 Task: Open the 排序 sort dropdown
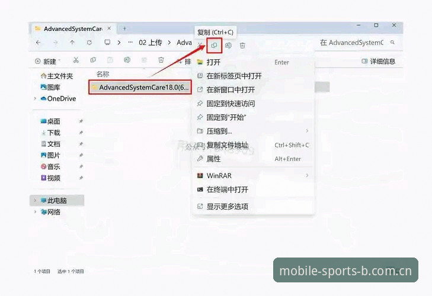click(184, 61)
